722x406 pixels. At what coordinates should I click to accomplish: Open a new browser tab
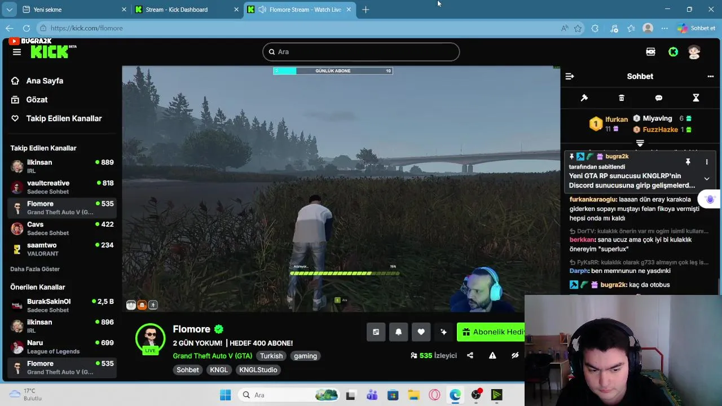tap(366, 10)
